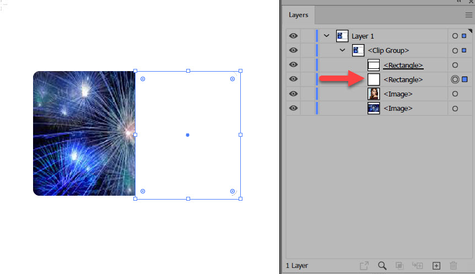Click target circle on underlined Rectangle row
This screenshot has width=475, height=274.
click(455, 65)
